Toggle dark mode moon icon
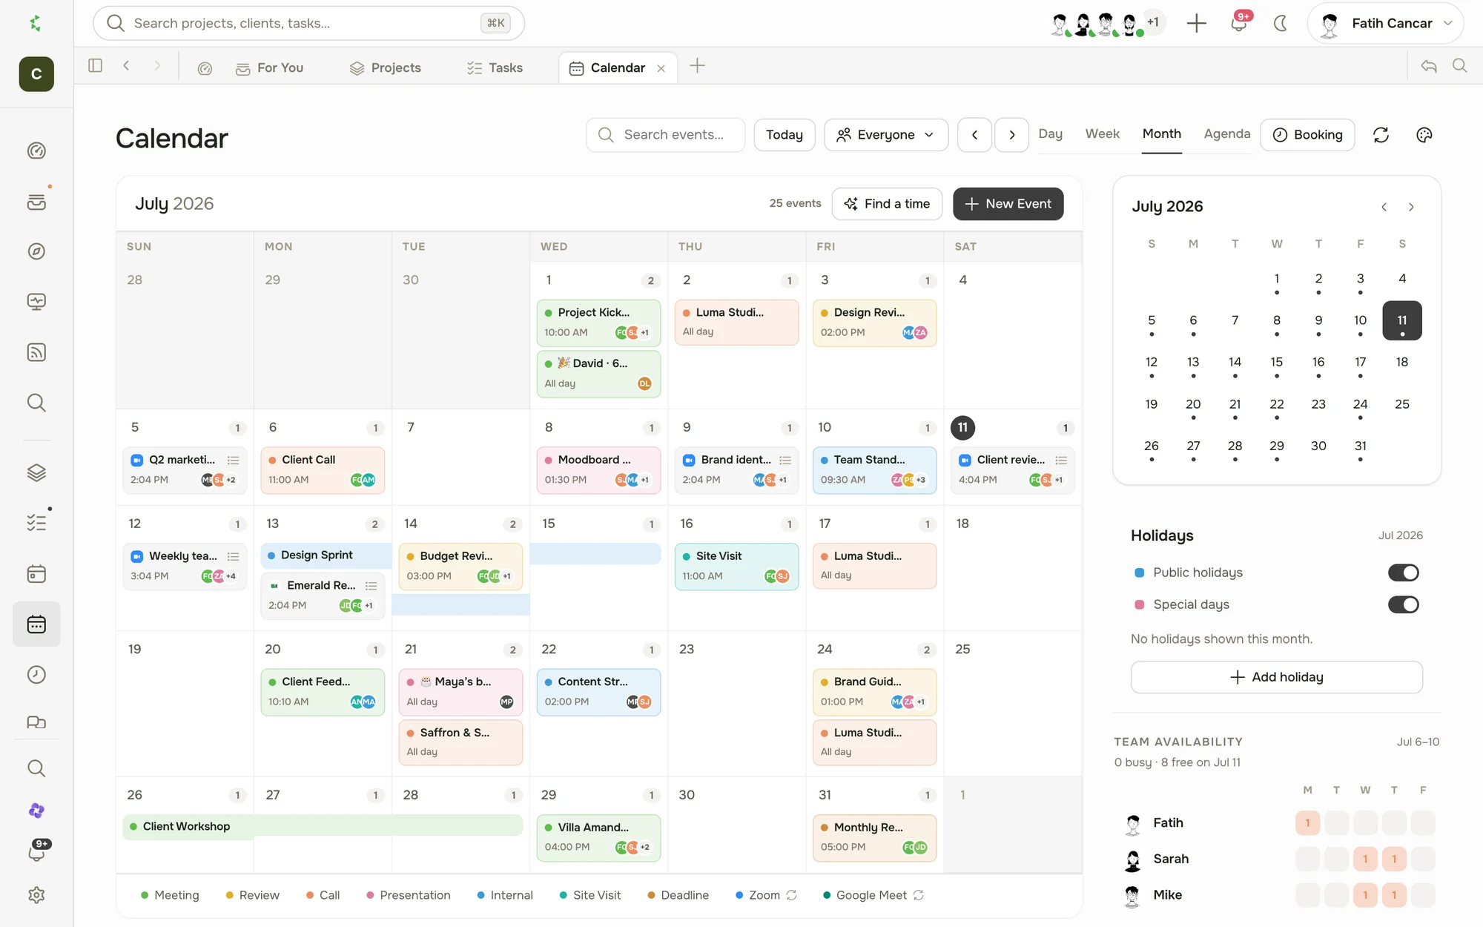Screen dimensions: 1483x927 (x=1280, y=23)
